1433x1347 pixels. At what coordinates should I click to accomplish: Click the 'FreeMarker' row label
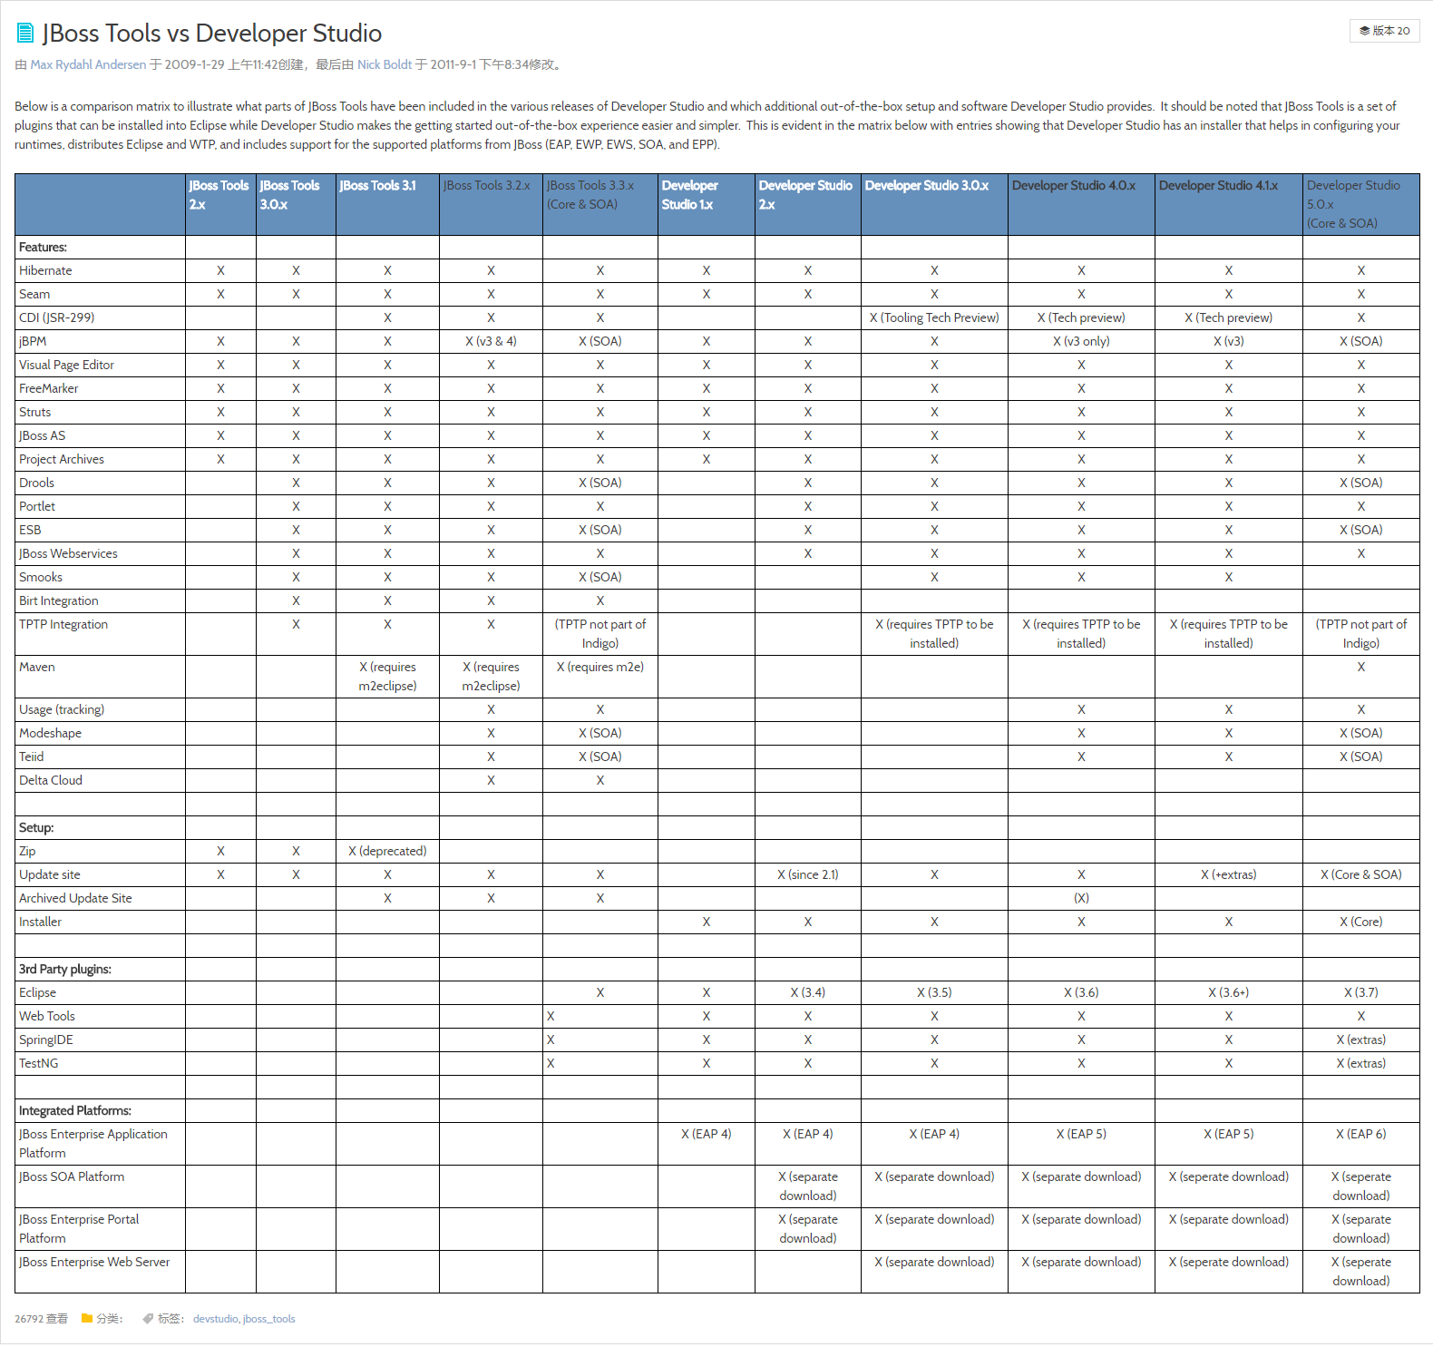click(49, 388)
